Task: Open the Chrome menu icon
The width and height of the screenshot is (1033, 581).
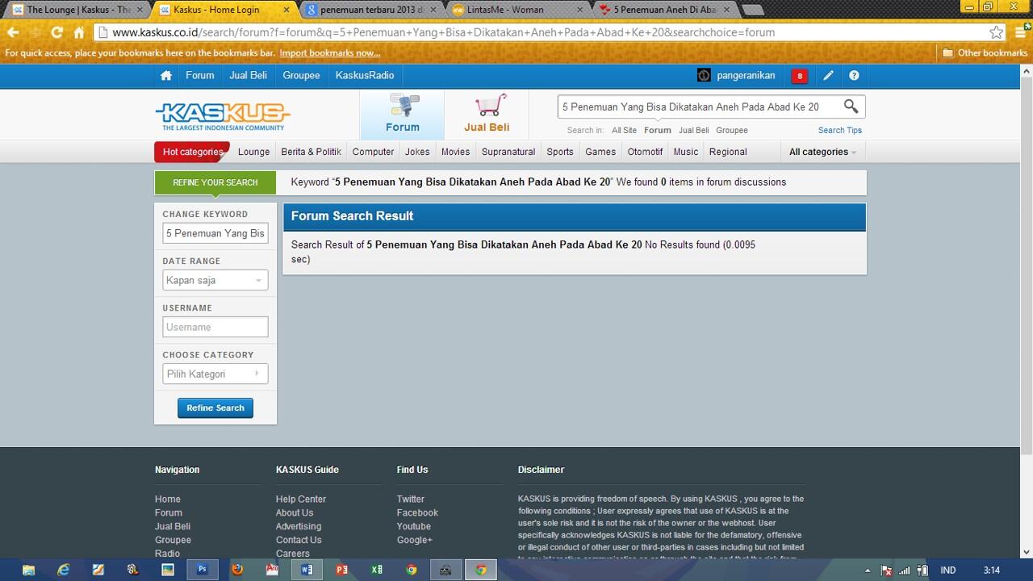Action: tap(1020, 32)
